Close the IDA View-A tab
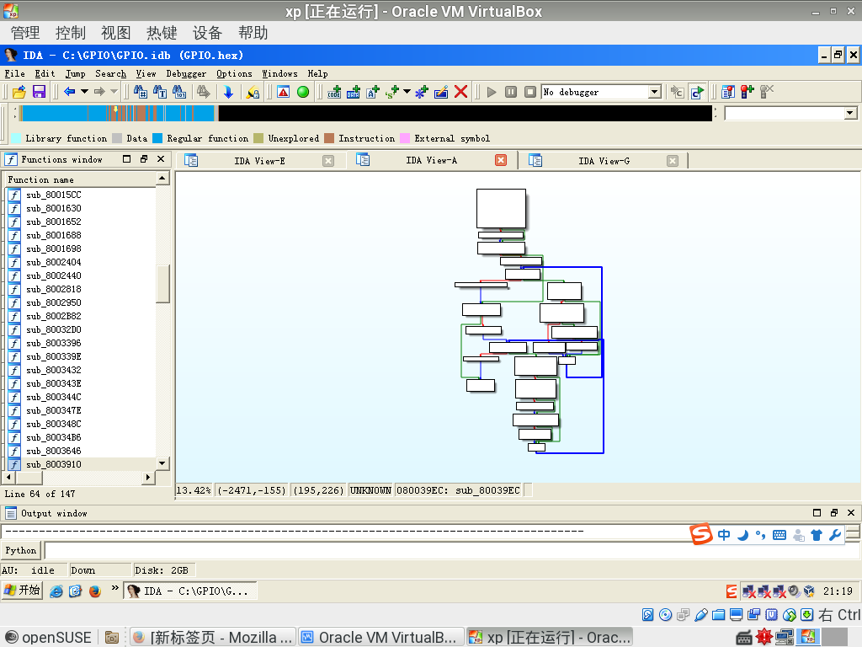 pos(500,160)
